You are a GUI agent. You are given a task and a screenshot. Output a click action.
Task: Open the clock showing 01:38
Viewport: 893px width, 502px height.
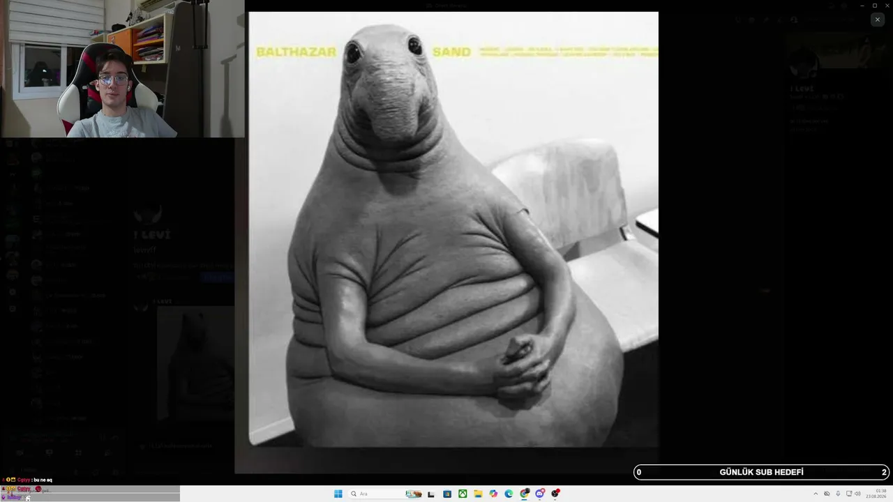(876, 494)
